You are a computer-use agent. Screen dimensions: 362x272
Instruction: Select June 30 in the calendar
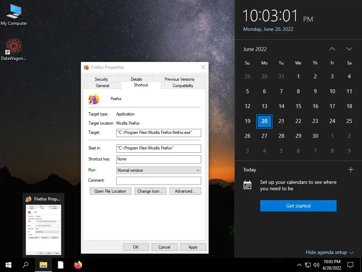315,136
